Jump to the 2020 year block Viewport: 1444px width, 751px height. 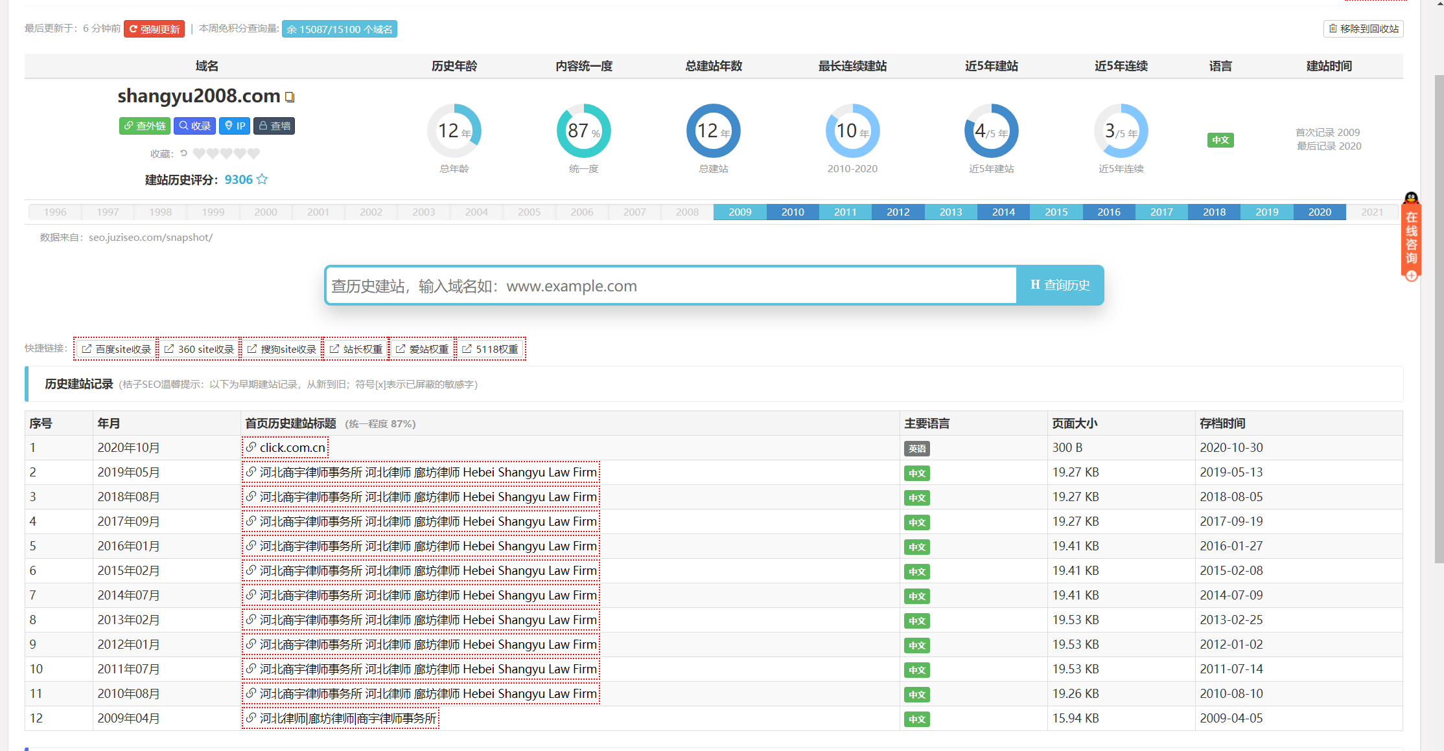click(x=1319, y=212)
